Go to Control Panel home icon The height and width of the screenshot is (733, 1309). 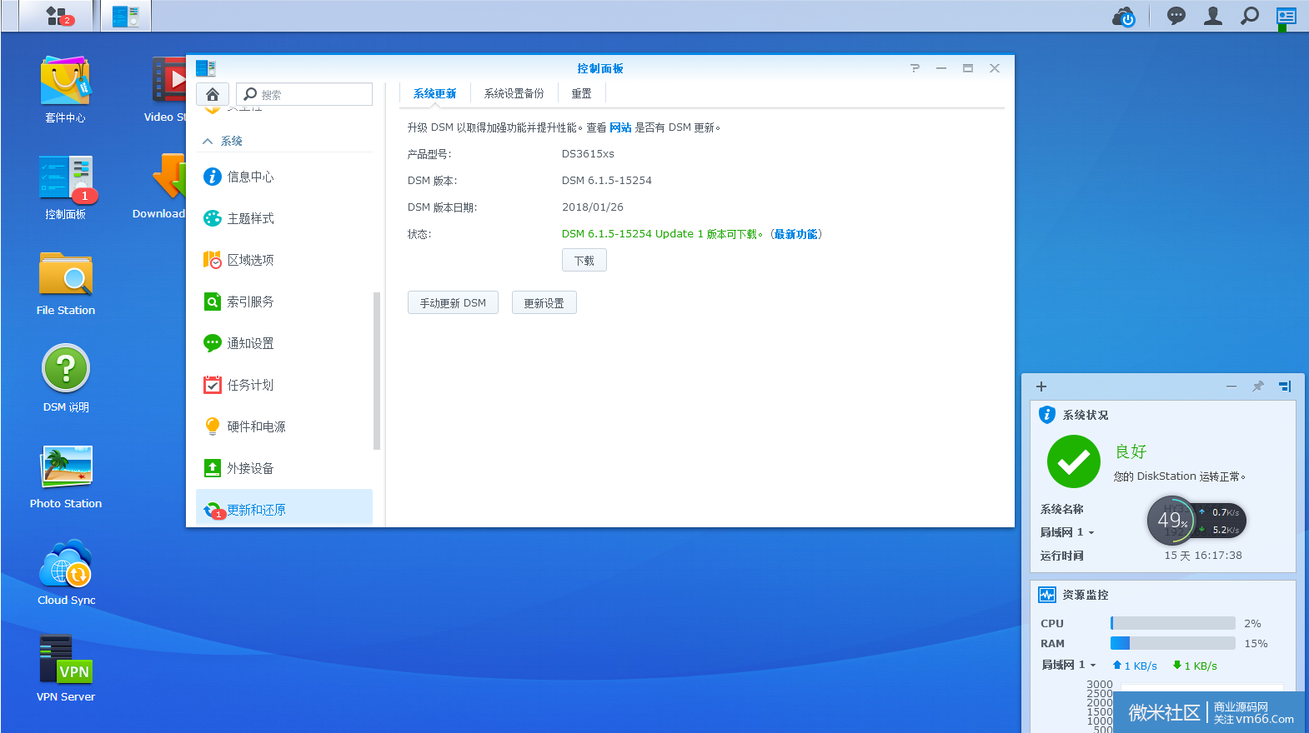(213, 94)
